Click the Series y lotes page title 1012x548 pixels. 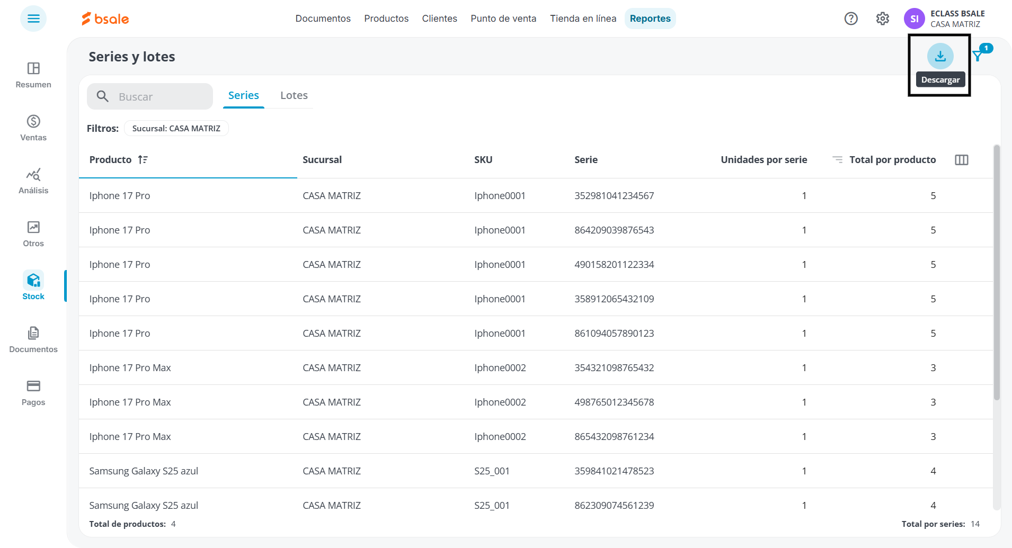(132, 57)
